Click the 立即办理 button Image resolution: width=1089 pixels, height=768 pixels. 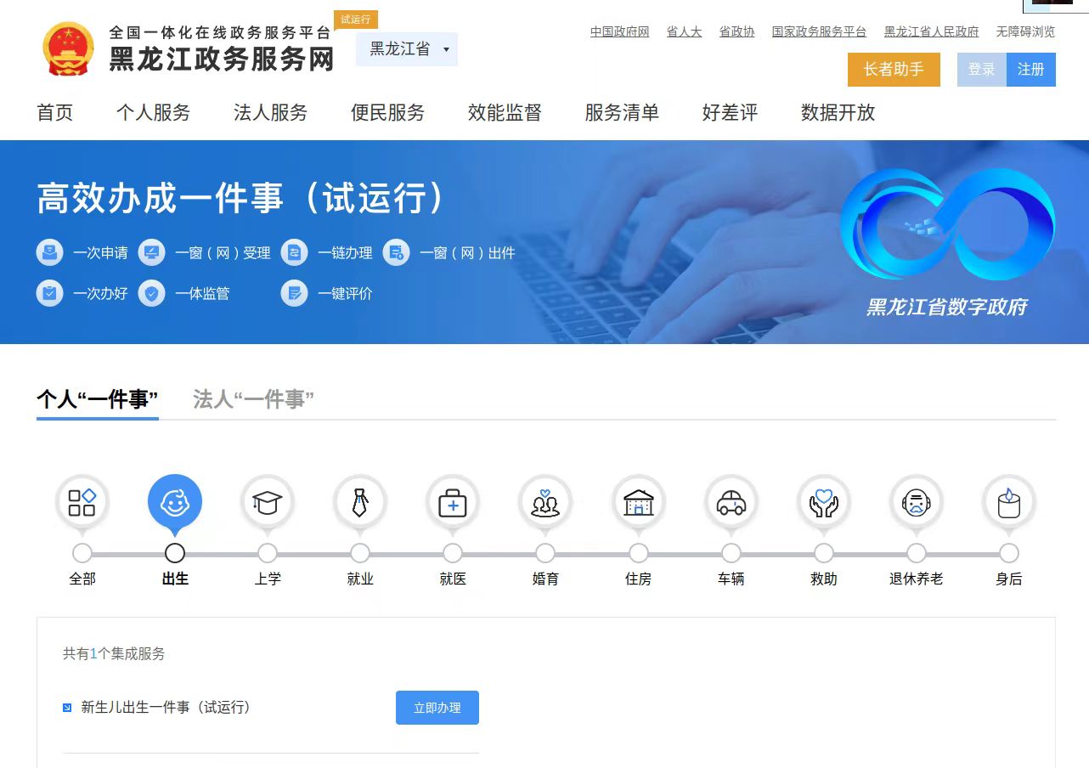pos(437,708)
